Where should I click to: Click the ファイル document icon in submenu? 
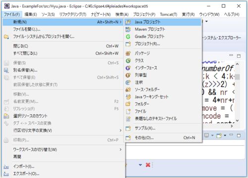tap(128, 111)
